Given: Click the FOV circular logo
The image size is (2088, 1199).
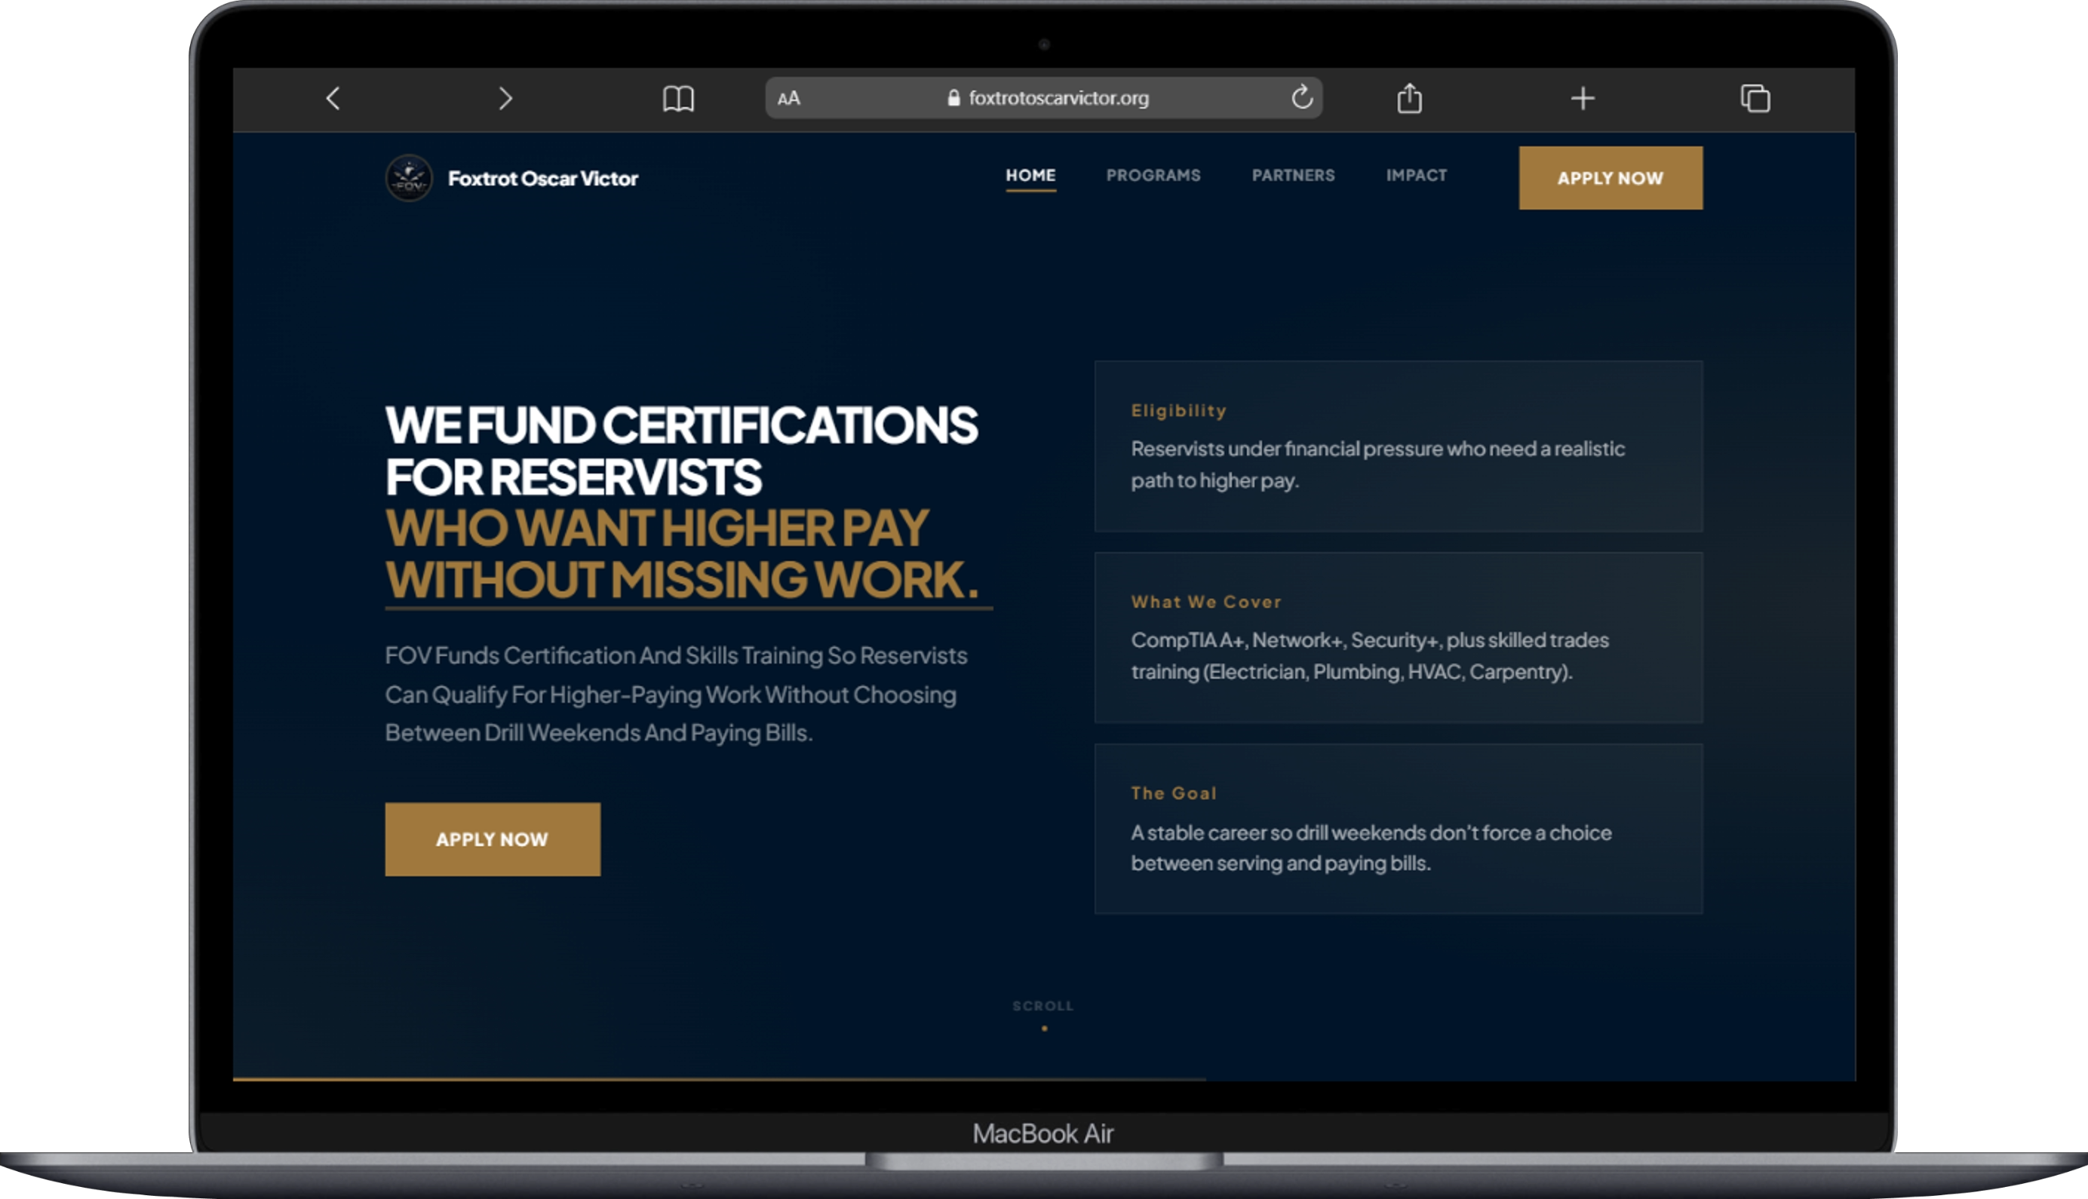Looking at the screenshot, I should pos(409,178).
